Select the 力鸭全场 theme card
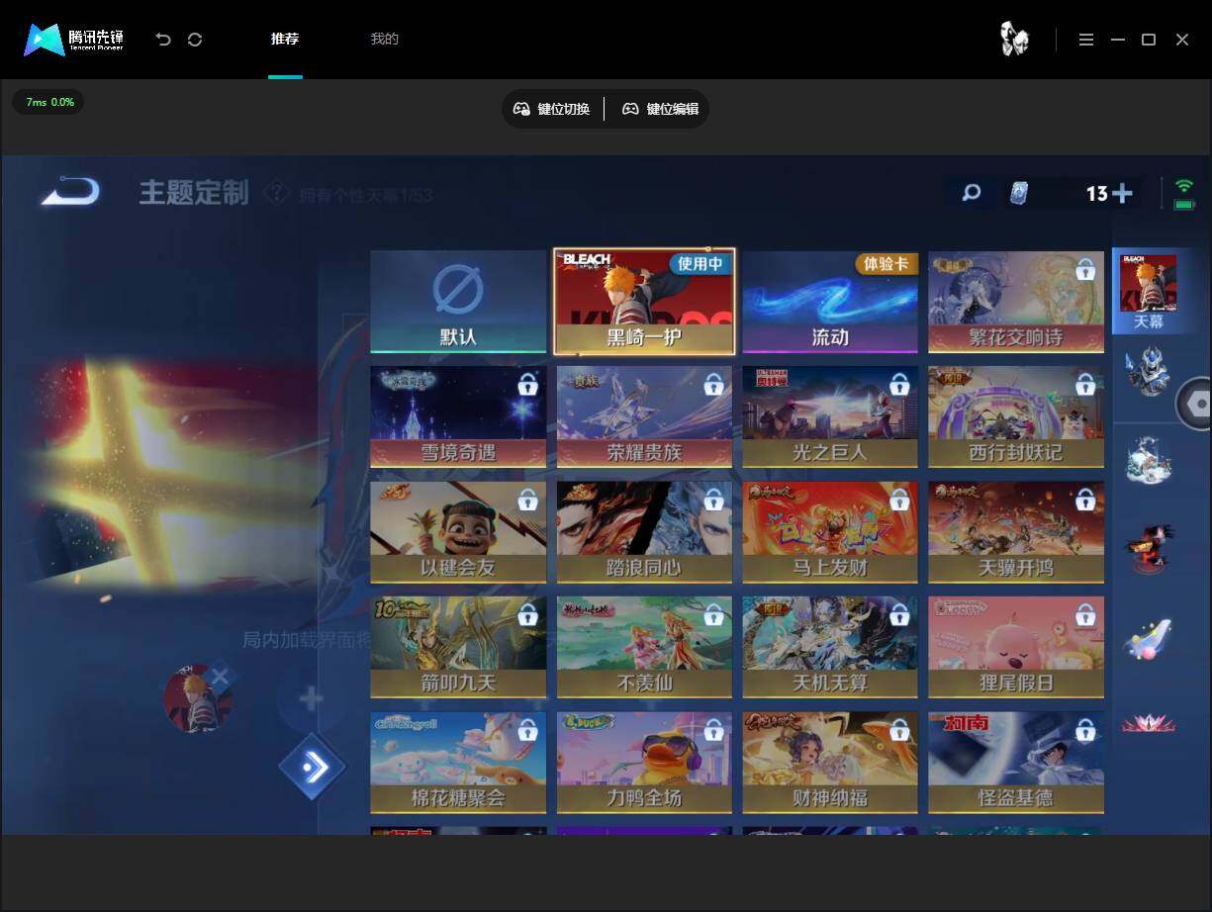 [x=644, y=763]
